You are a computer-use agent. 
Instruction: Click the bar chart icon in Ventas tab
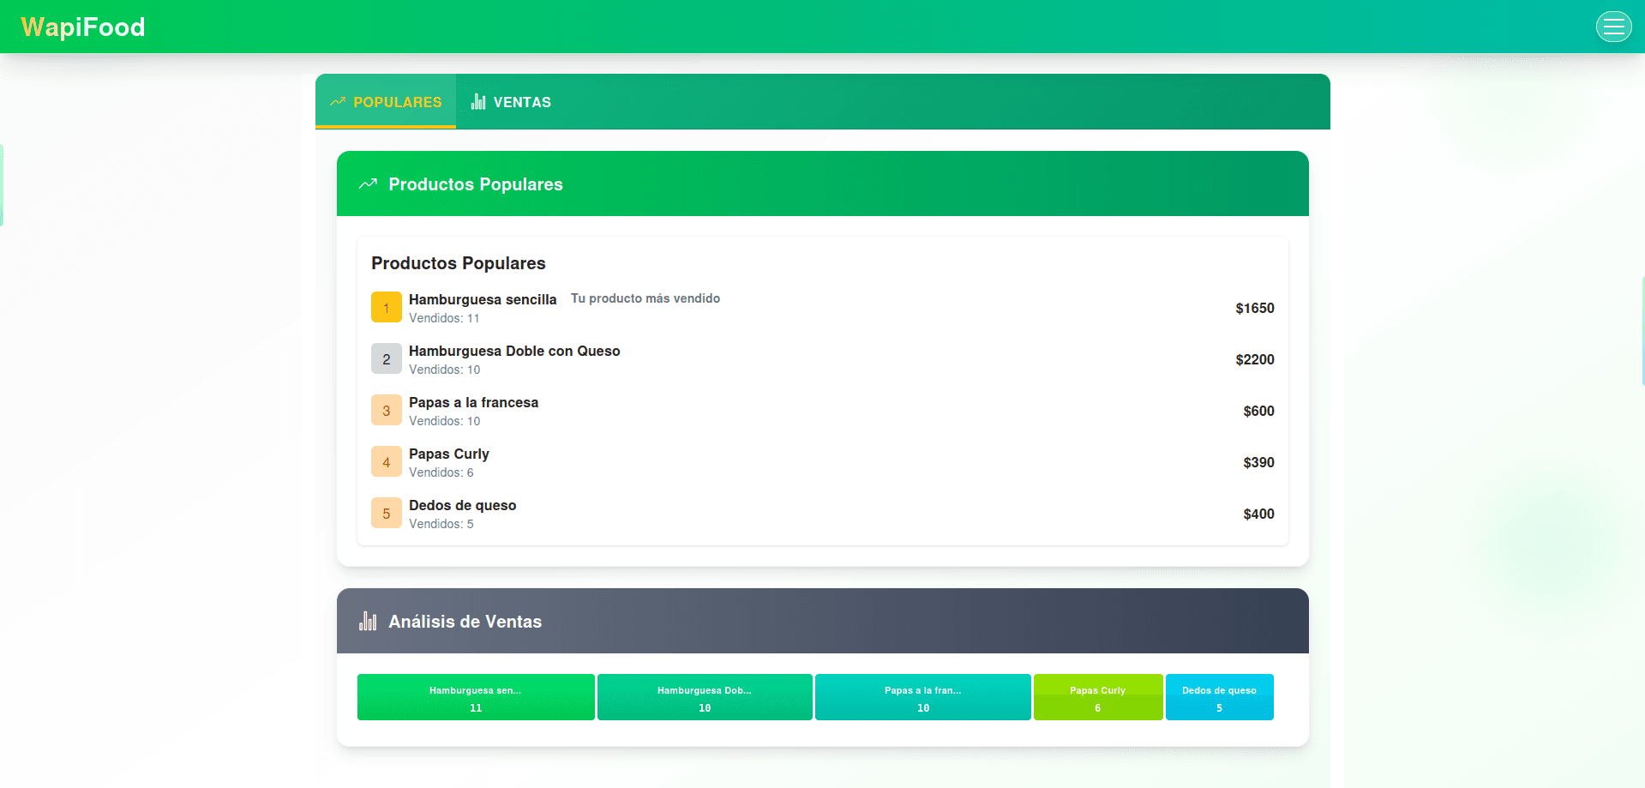coord(478,102)
